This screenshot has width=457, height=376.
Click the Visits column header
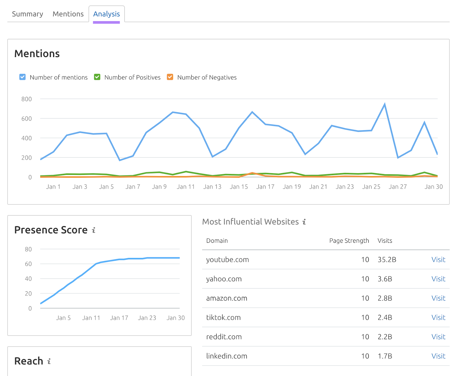pos(385,240)
